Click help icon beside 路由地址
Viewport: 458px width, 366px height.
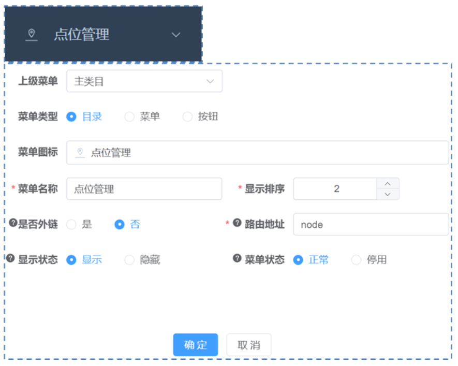pos(237,223)
